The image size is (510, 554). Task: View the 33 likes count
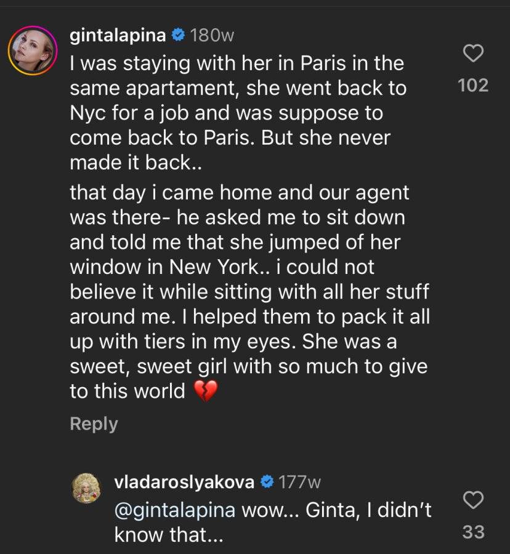coord(473,532)
